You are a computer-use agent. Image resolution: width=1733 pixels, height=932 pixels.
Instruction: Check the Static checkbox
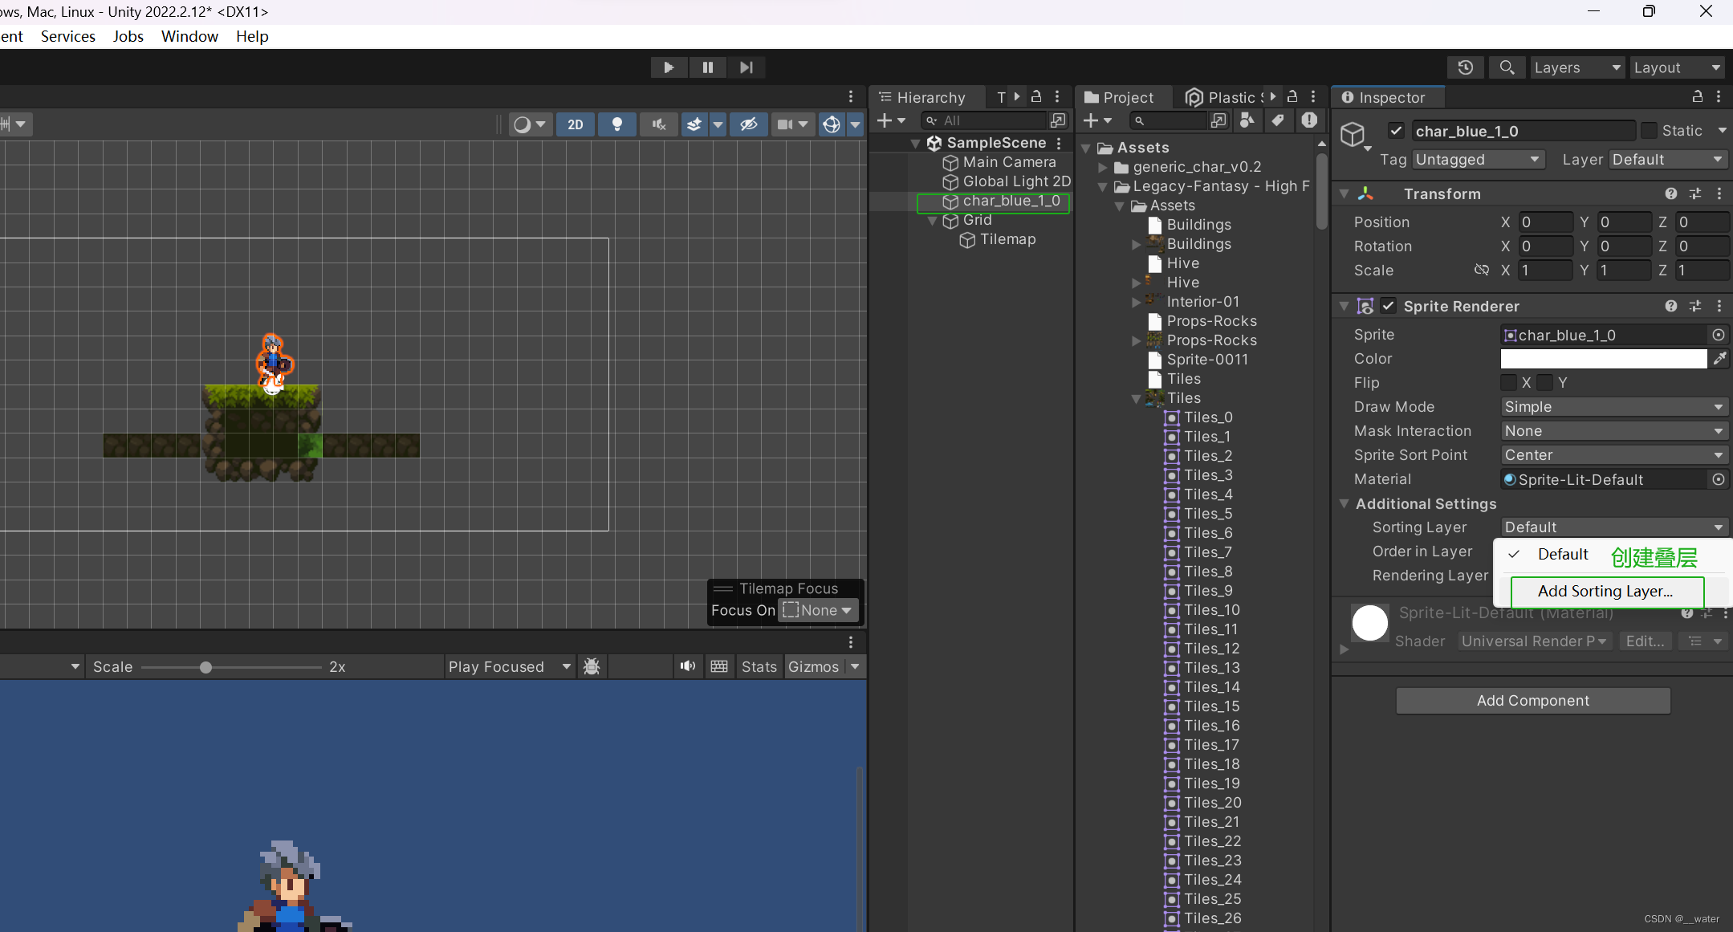point(1649,131)
